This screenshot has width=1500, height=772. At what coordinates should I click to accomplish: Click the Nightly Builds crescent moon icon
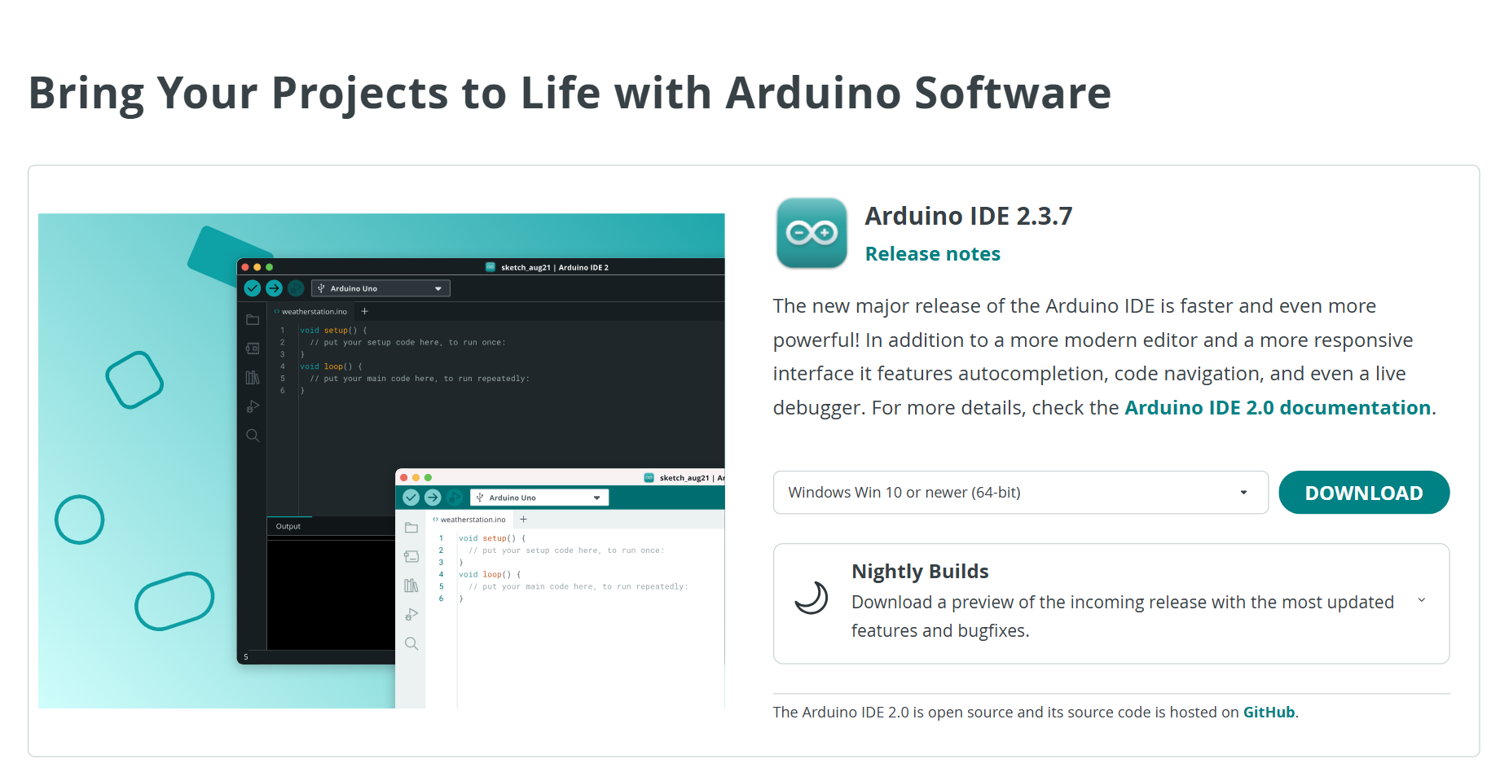(x=811, y=599)
